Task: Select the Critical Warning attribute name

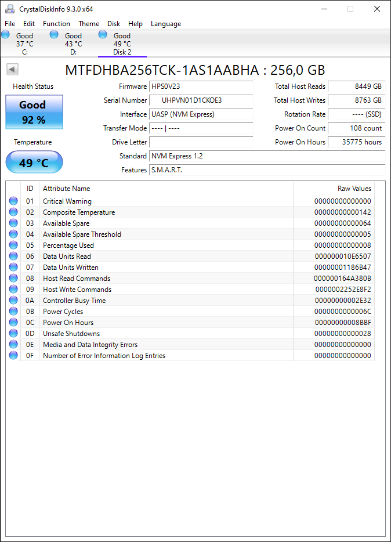Action: click(67, 201)
